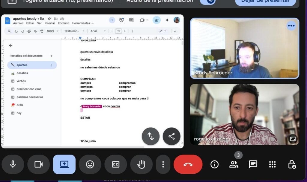This screenshot has height=182, width=307.
Task: Increase font size with plus button
Action: click(x=125, y=31)
